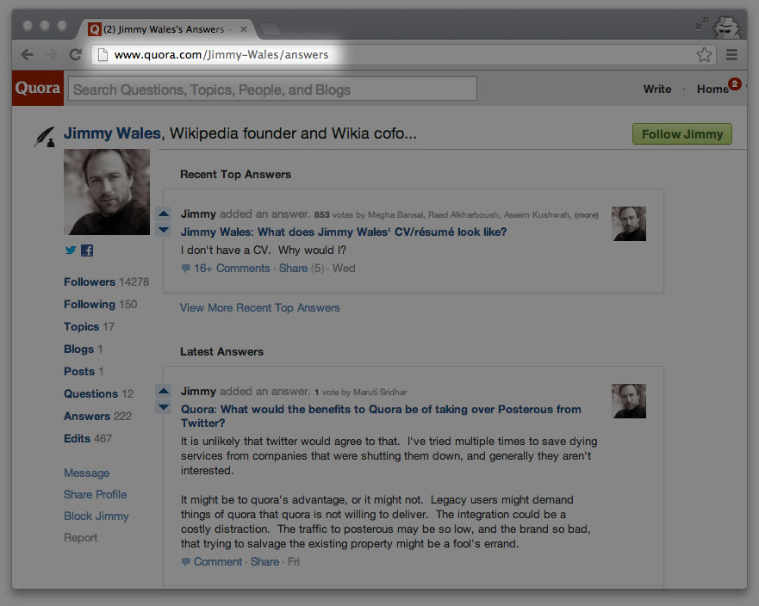Open the Posts 1 link
The width and height of the screenshot is (759, 606).
(x=84, y=372)
